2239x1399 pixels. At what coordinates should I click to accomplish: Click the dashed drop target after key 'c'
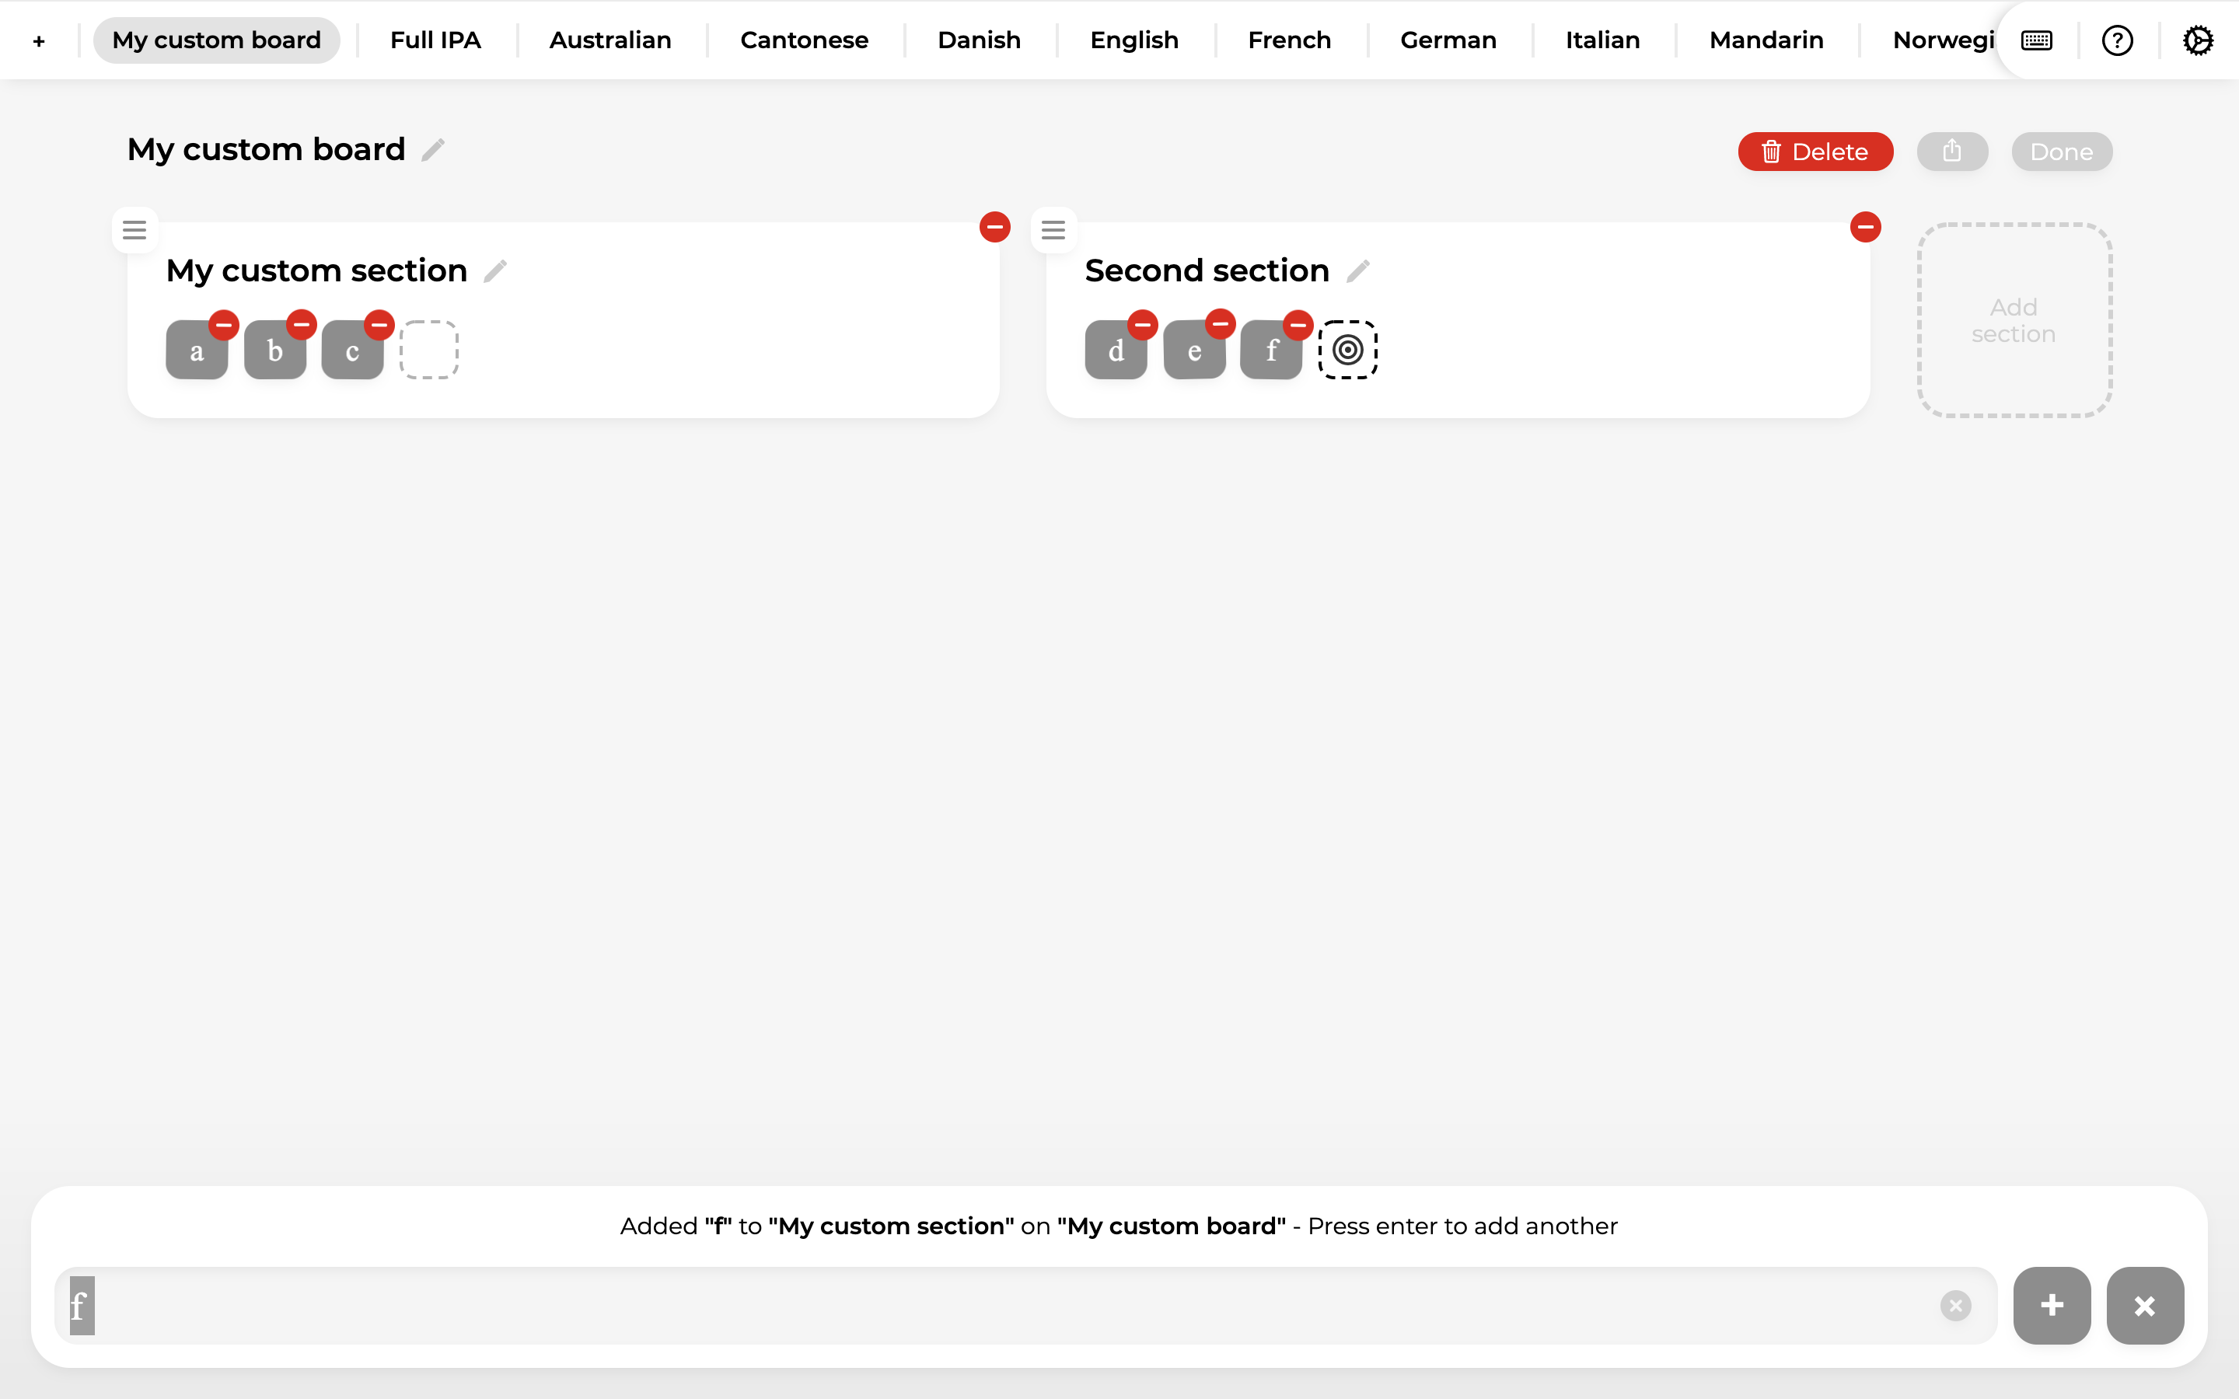[428, 349]
